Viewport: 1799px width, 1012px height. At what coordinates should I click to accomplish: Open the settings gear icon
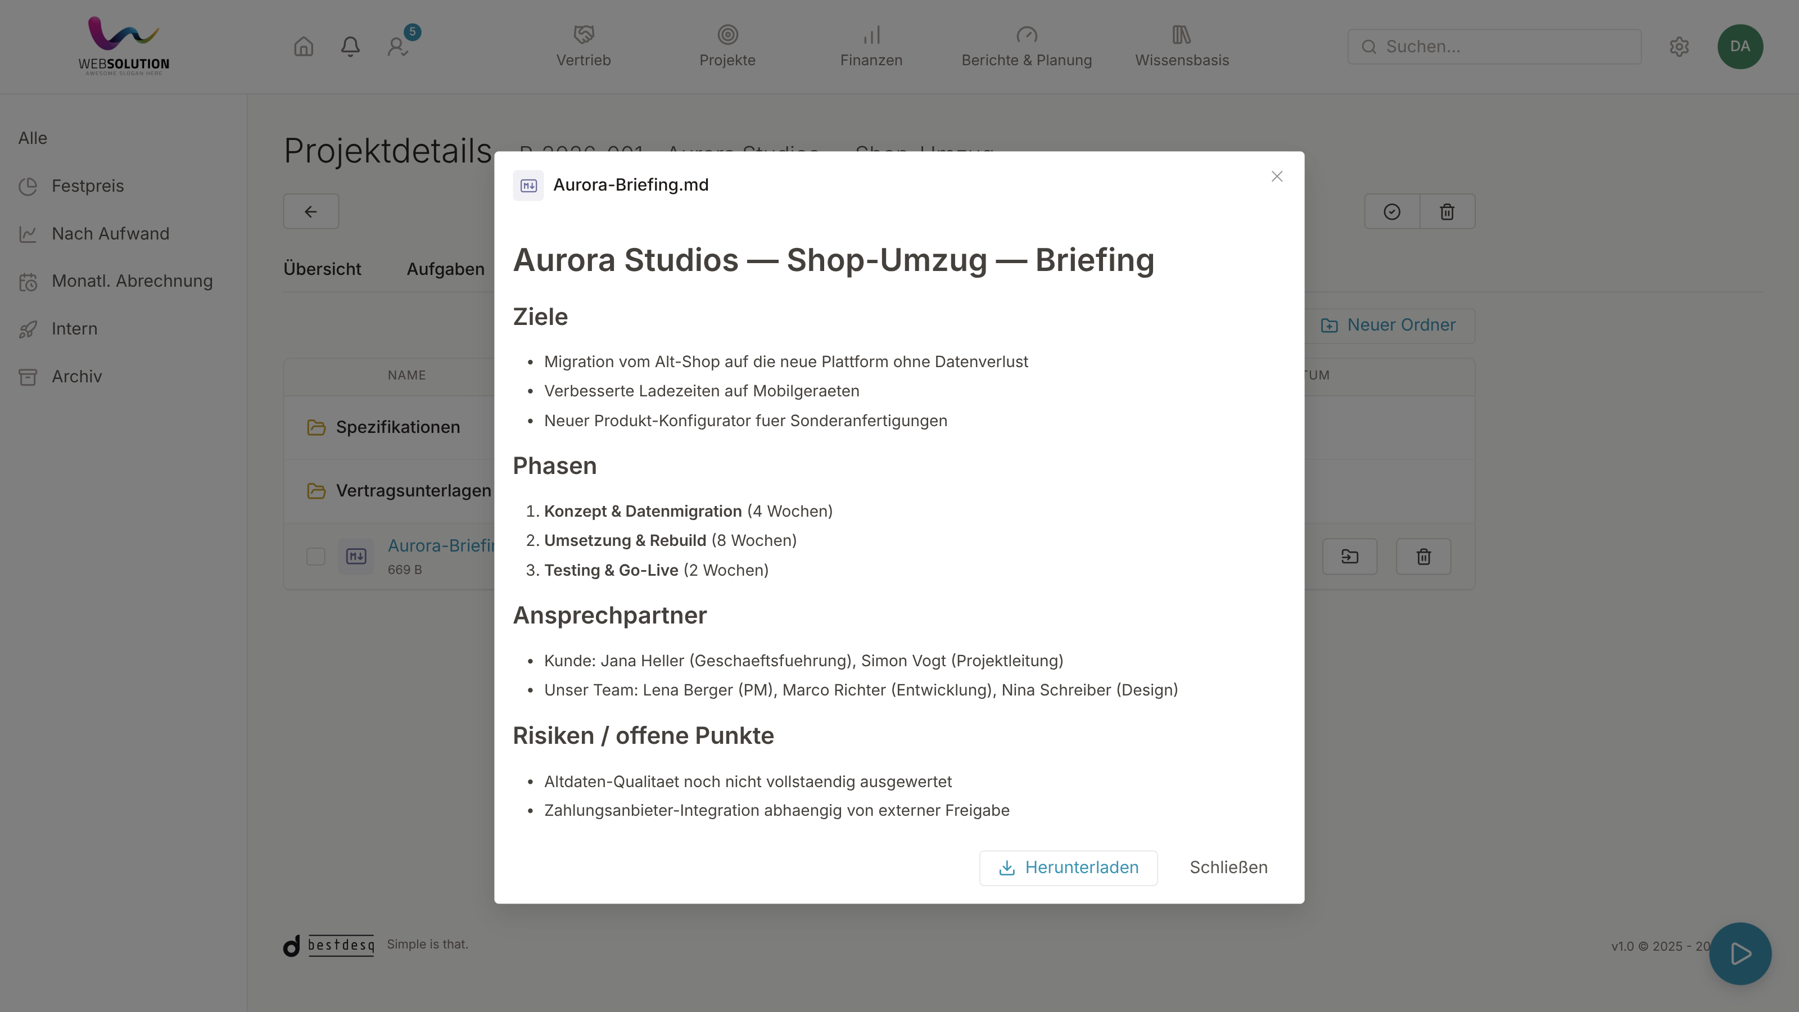(x=1679, y=47)
